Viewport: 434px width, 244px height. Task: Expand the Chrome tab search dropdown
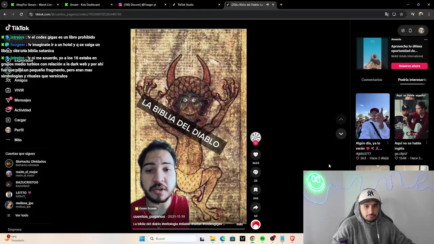coord(4,5)
